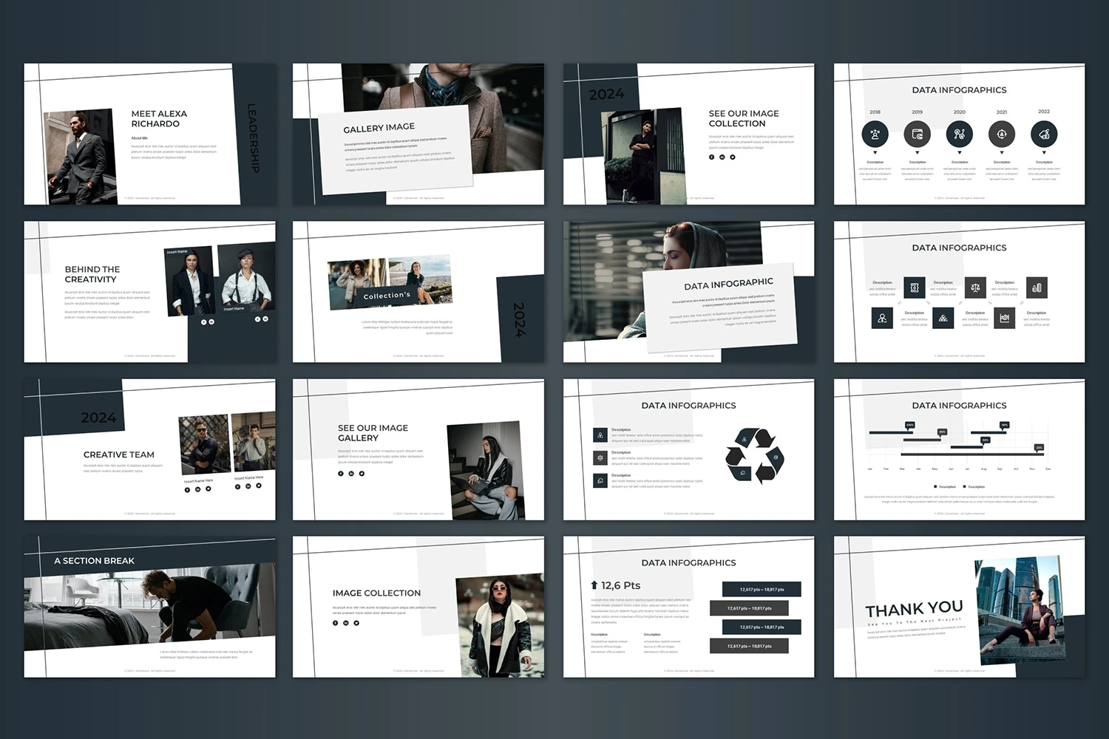Screen dimensions: 1109x739
Task: Click the Collection's label on the photo banner
Action: tap(386, 296)
